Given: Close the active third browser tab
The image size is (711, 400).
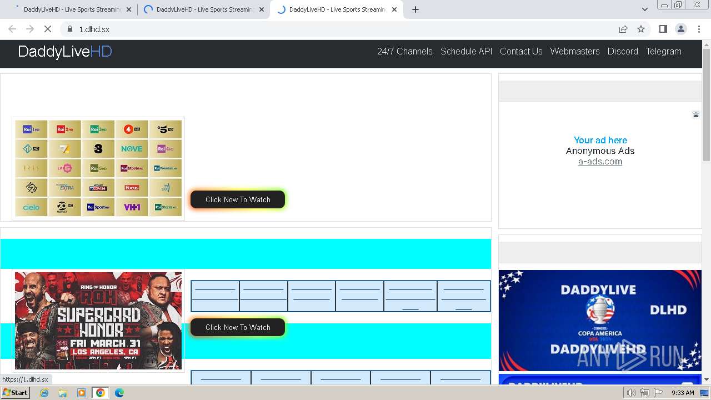Looking at the screenshot, I should [394, 9].
